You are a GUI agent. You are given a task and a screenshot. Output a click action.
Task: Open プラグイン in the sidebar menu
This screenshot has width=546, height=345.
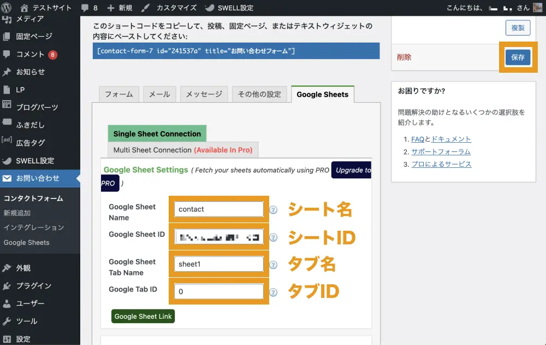[x=34, y=286]
